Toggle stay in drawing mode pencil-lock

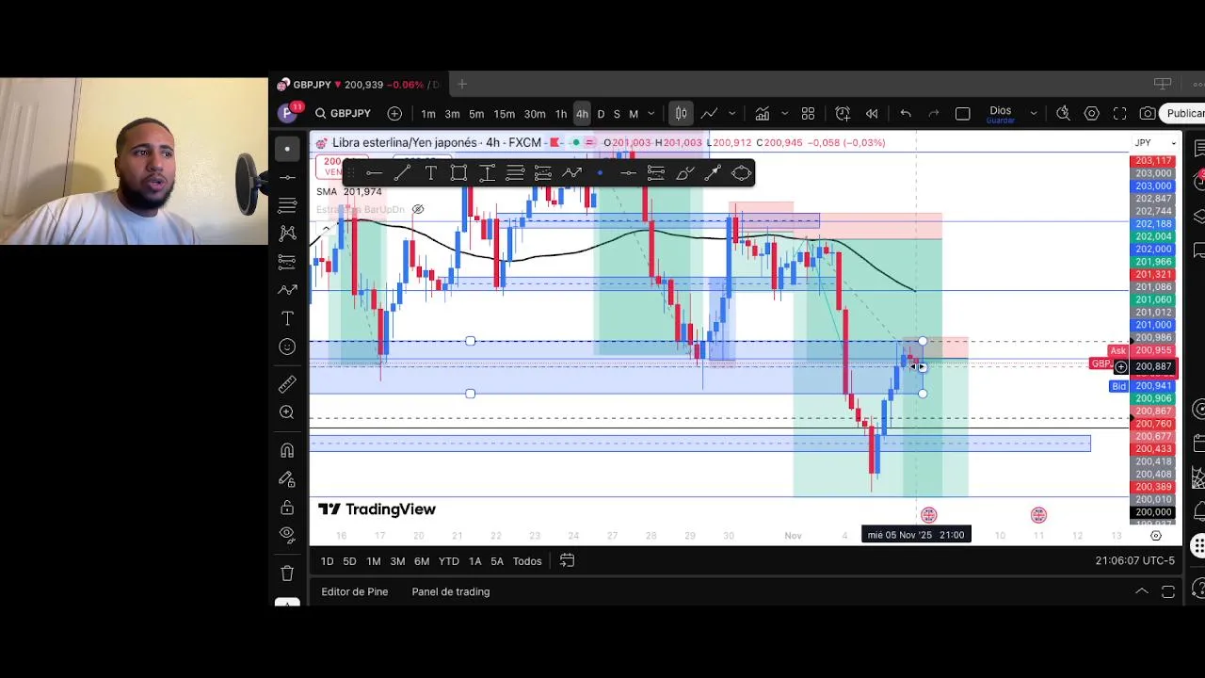point(287,479)
